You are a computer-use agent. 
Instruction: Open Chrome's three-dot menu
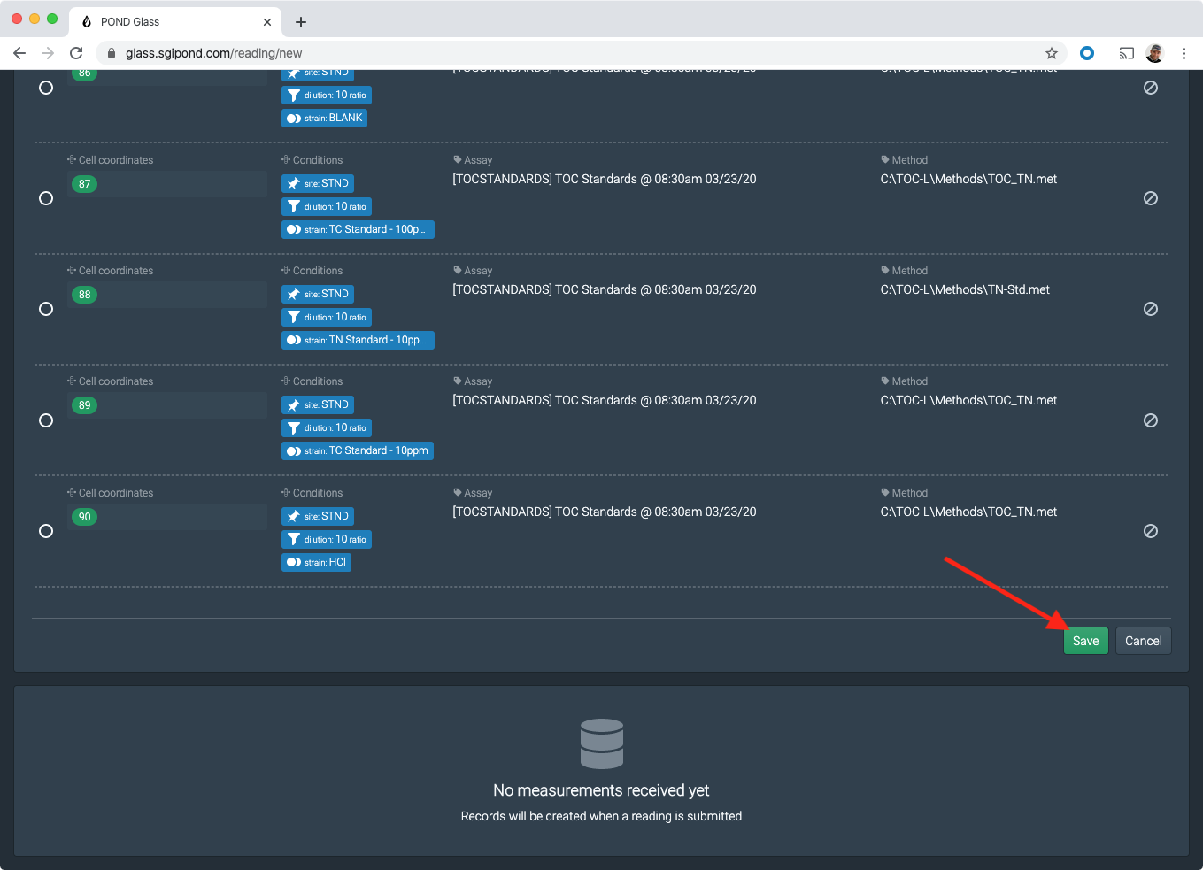(1184, 53)
